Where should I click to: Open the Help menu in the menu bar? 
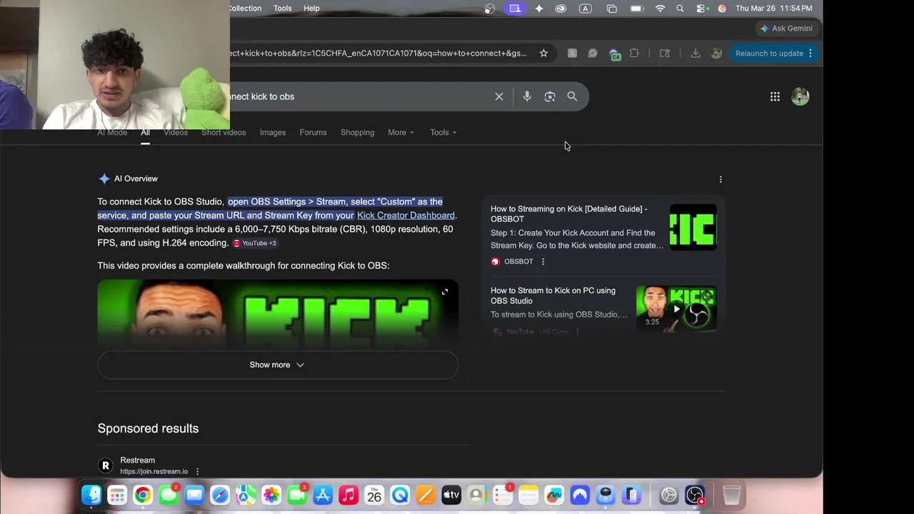coord(311,8)
